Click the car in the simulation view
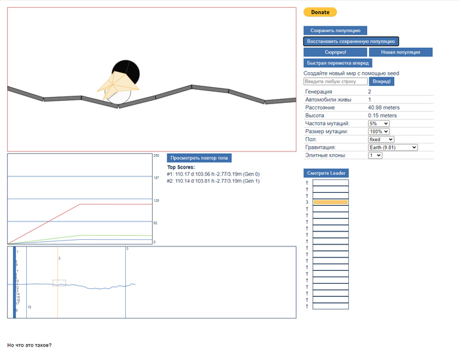 [x=119, y=82]
